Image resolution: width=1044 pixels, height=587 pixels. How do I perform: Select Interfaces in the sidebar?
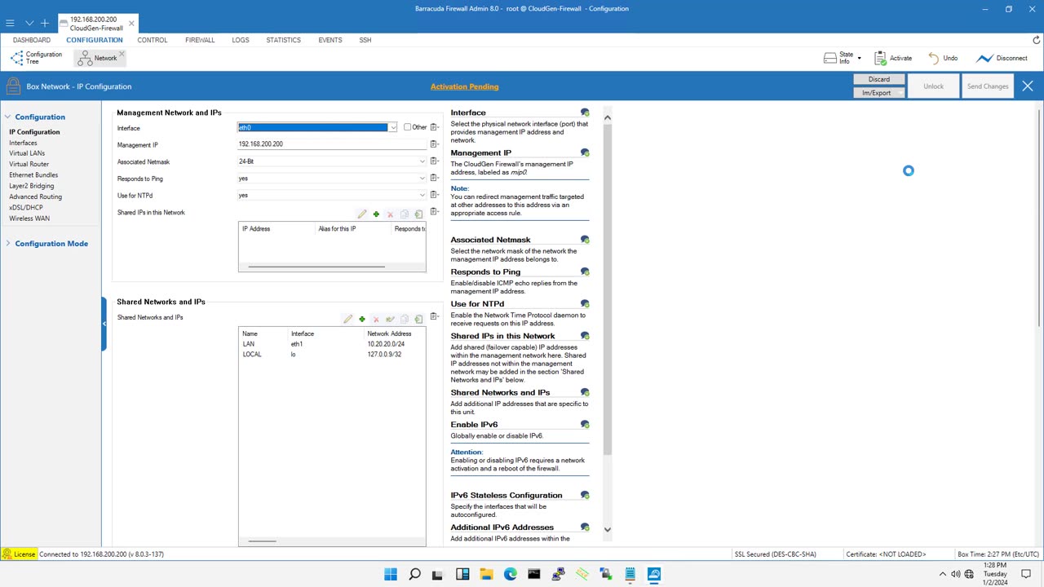click(23, 143)
